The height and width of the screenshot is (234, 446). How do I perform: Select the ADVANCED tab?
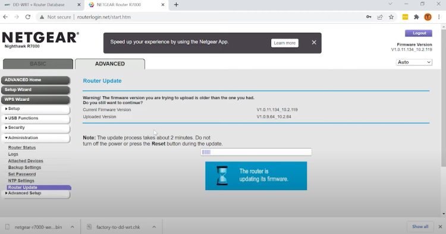point(110,64)
